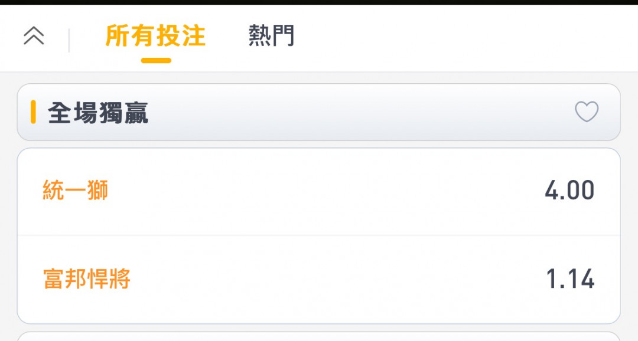Switch to the 所有投注 tab
Screen dimensions: 638x341
[x=155, y=36]
